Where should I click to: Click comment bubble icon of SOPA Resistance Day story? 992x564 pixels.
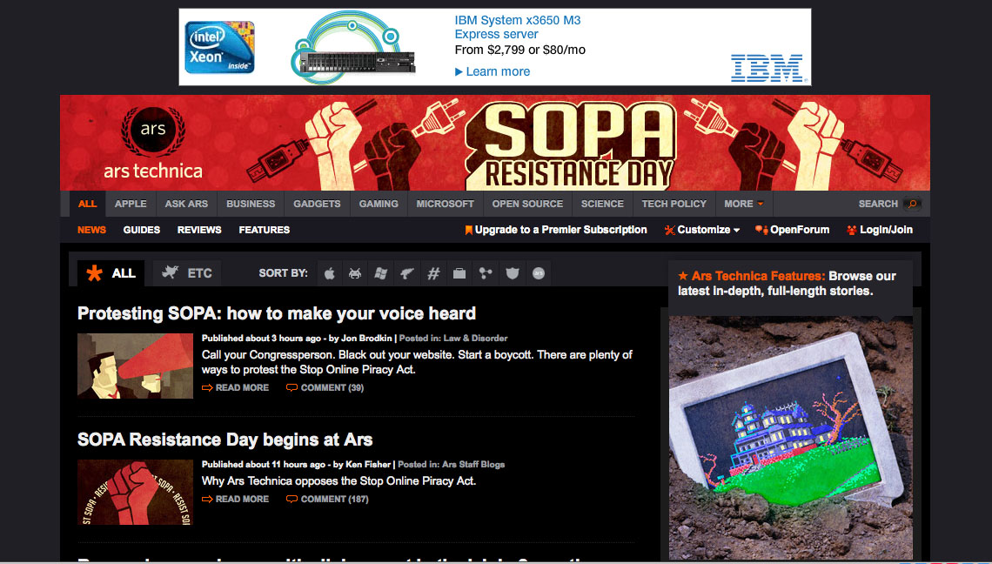(292, 499)
